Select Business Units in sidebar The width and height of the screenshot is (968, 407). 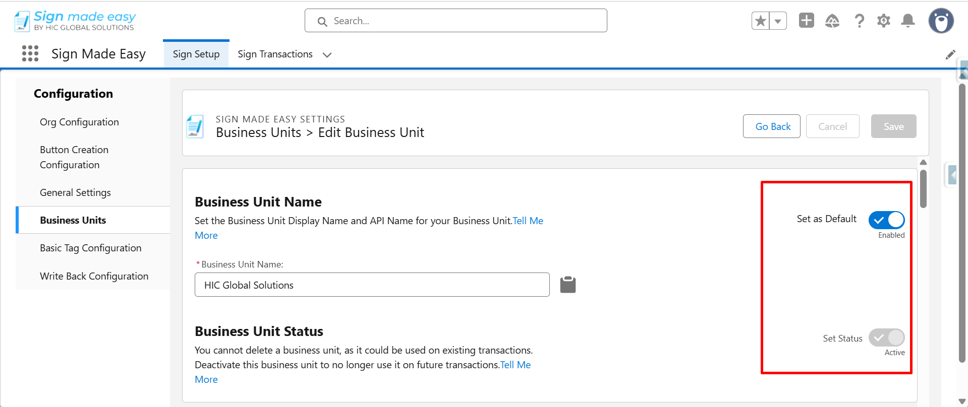(x=93, y=220)
